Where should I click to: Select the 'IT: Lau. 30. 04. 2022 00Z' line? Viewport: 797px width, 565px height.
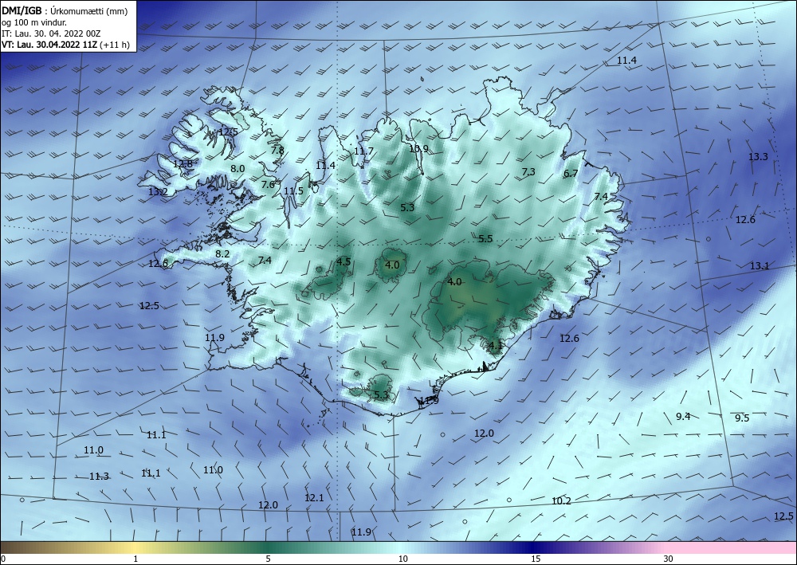51,33
